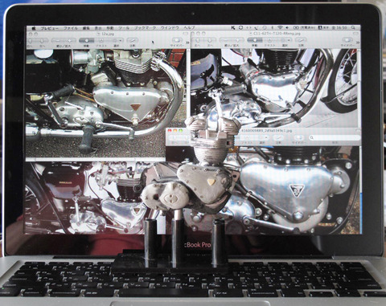Zoom in on the C11-62TH-T120 window
This screenshot has width=386, height=306.
237,40
